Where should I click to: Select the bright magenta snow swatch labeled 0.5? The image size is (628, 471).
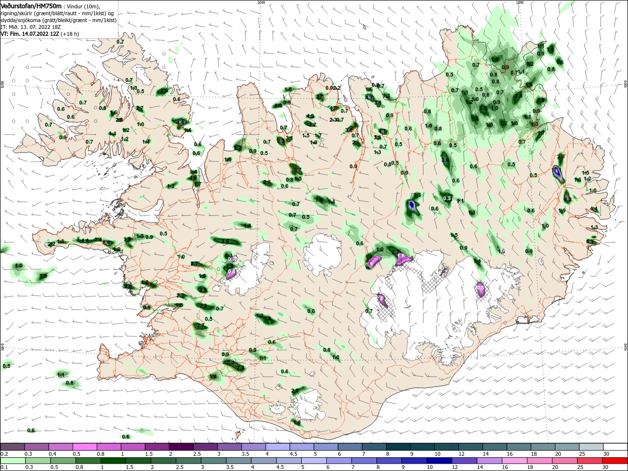pos(85,447)
